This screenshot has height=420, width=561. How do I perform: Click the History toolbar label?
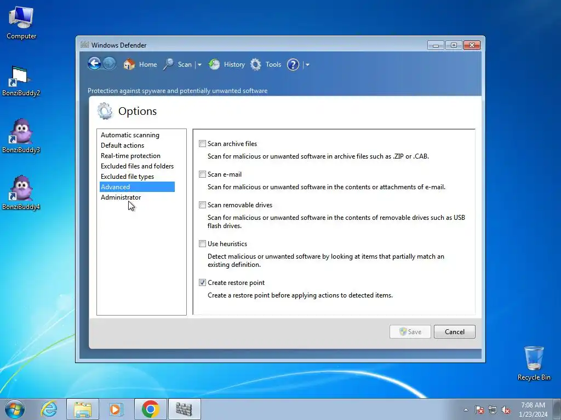point(234,65)
